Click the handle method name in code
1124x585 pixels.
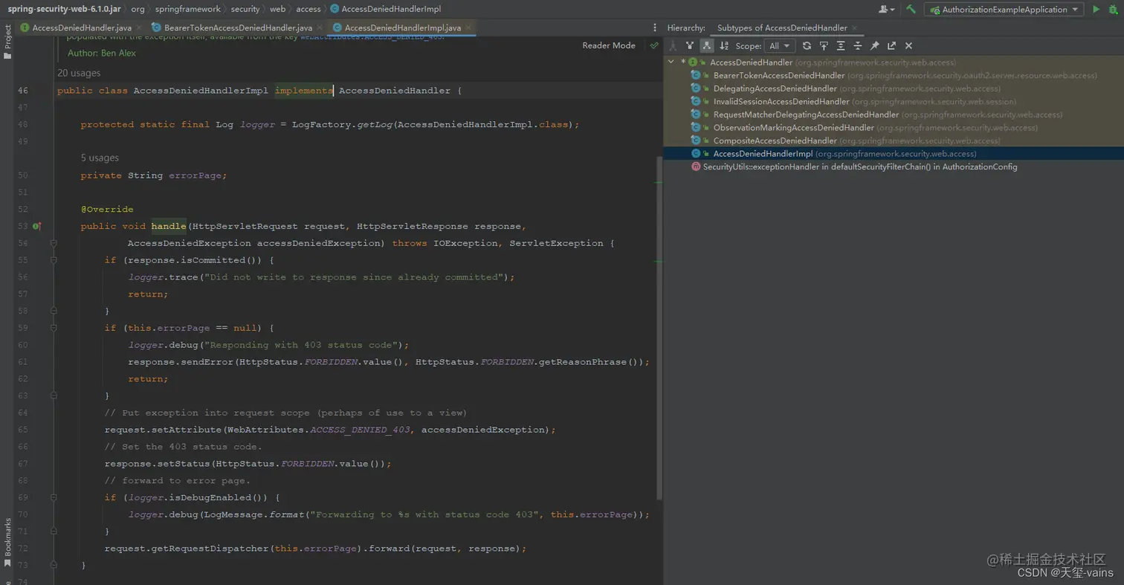point(169,226)
